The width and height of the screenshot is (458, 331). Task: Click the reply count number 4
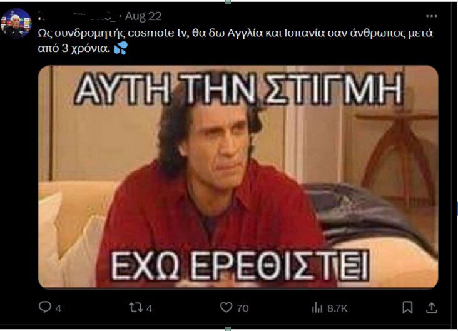click(x=58, y=308)
